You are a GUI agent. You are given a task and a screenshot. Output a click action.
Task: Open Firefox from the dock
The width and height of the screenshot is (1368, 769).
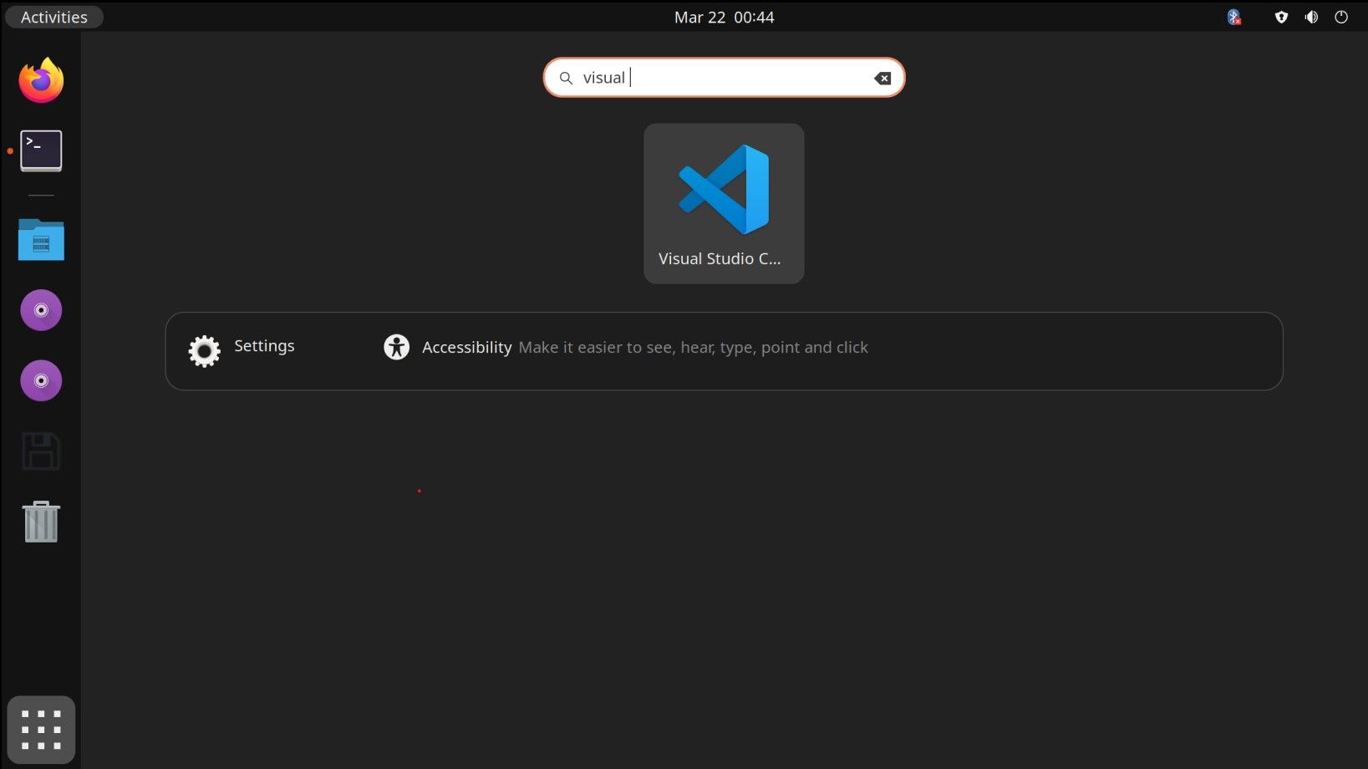click(x=40, y=79)
